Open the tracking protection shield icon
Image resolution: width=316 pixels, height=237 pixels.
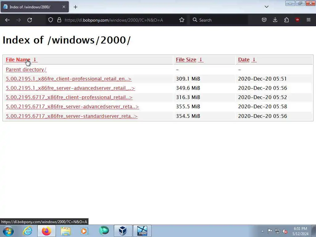51,20
